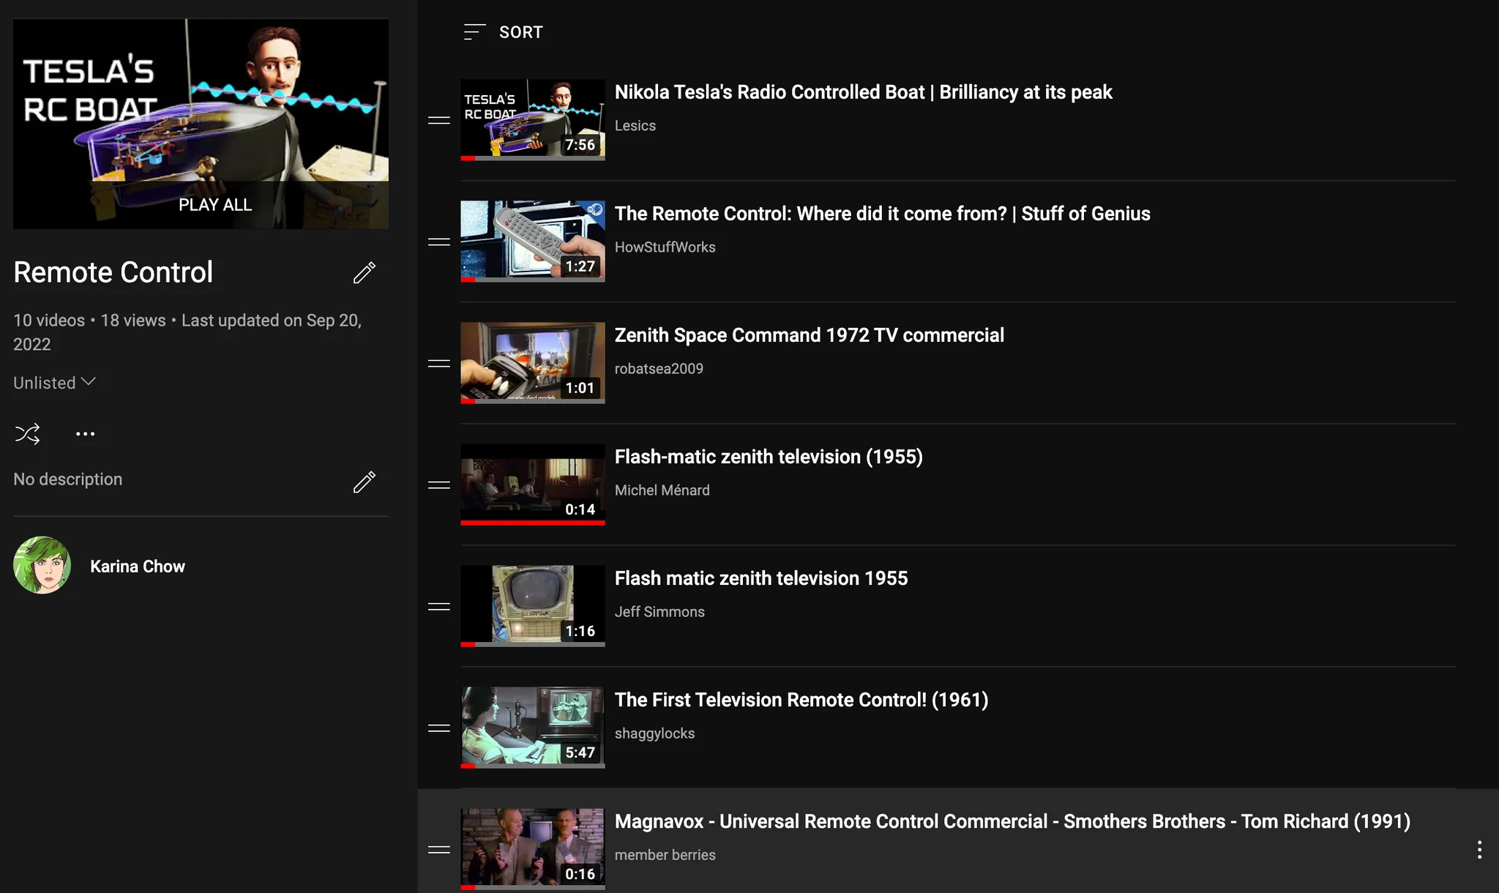The height and width of the screenshot is (893, 1499).
Task: Click Karina Chow's profile avatar
Action: coord(42,564)
